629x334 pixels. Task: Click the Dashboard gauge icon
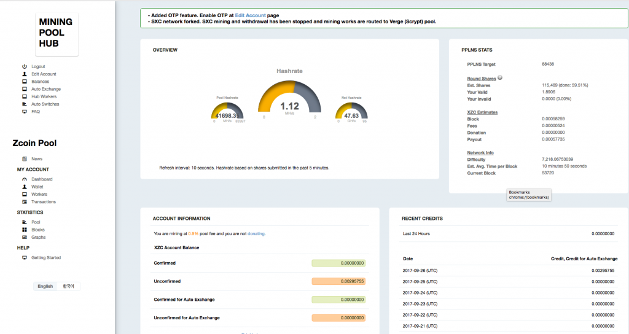pos(25,179)
